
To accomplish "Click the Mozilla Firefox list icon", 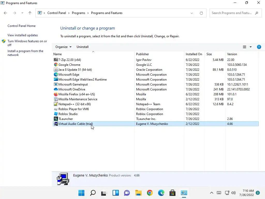I will (x=56, y=94).
